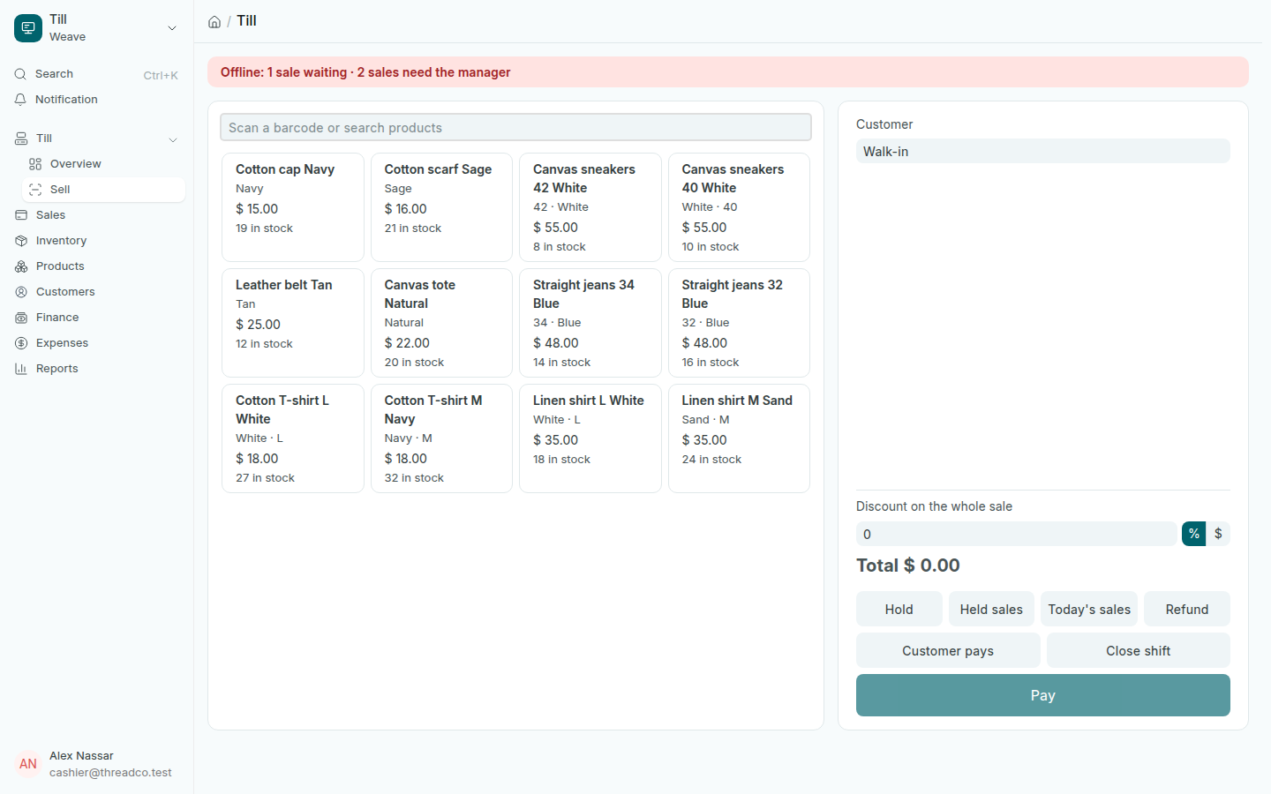Click the Held sales button

(991, 610)
